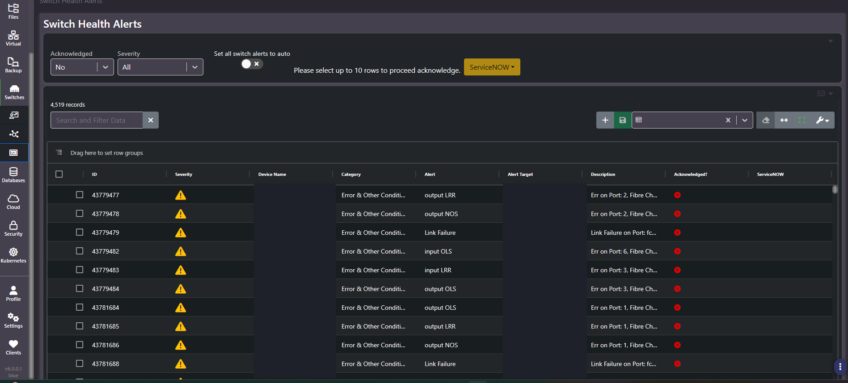This screenshot has width=848, height=383.
Task: Click 'Link Failure' alert for ID 43779479
Action: click(440, 233)
